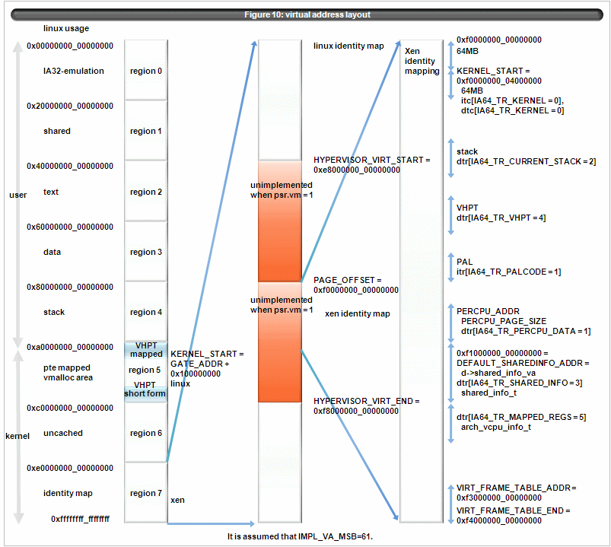611x547 pixels.
Task: Click the "linux identity map" label
Action: click(348, 46)
